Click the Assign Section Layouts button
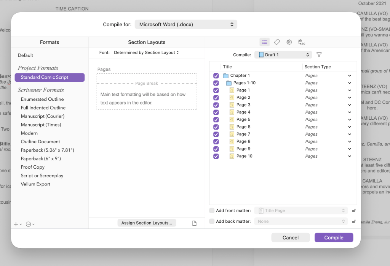 point(147,223)
